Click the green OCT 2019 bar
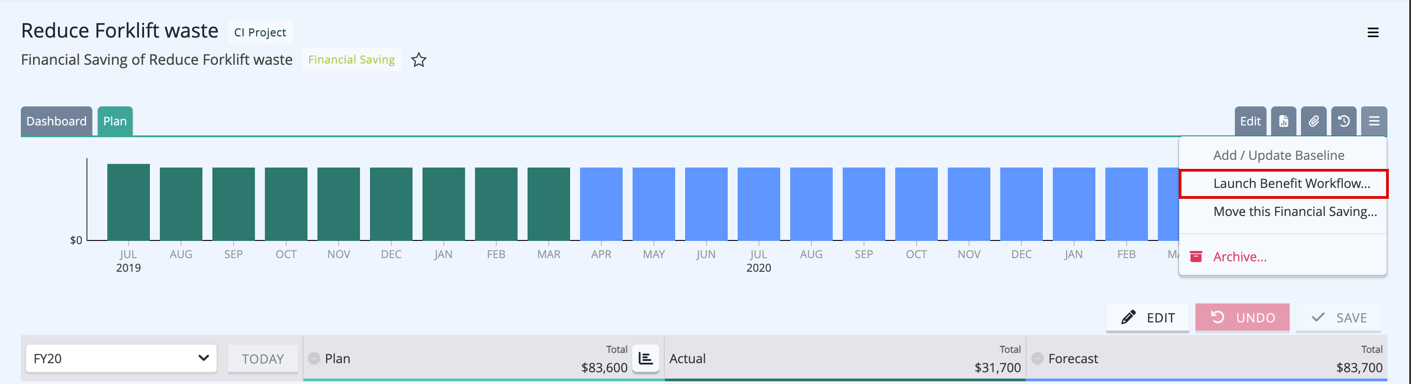 286,204
